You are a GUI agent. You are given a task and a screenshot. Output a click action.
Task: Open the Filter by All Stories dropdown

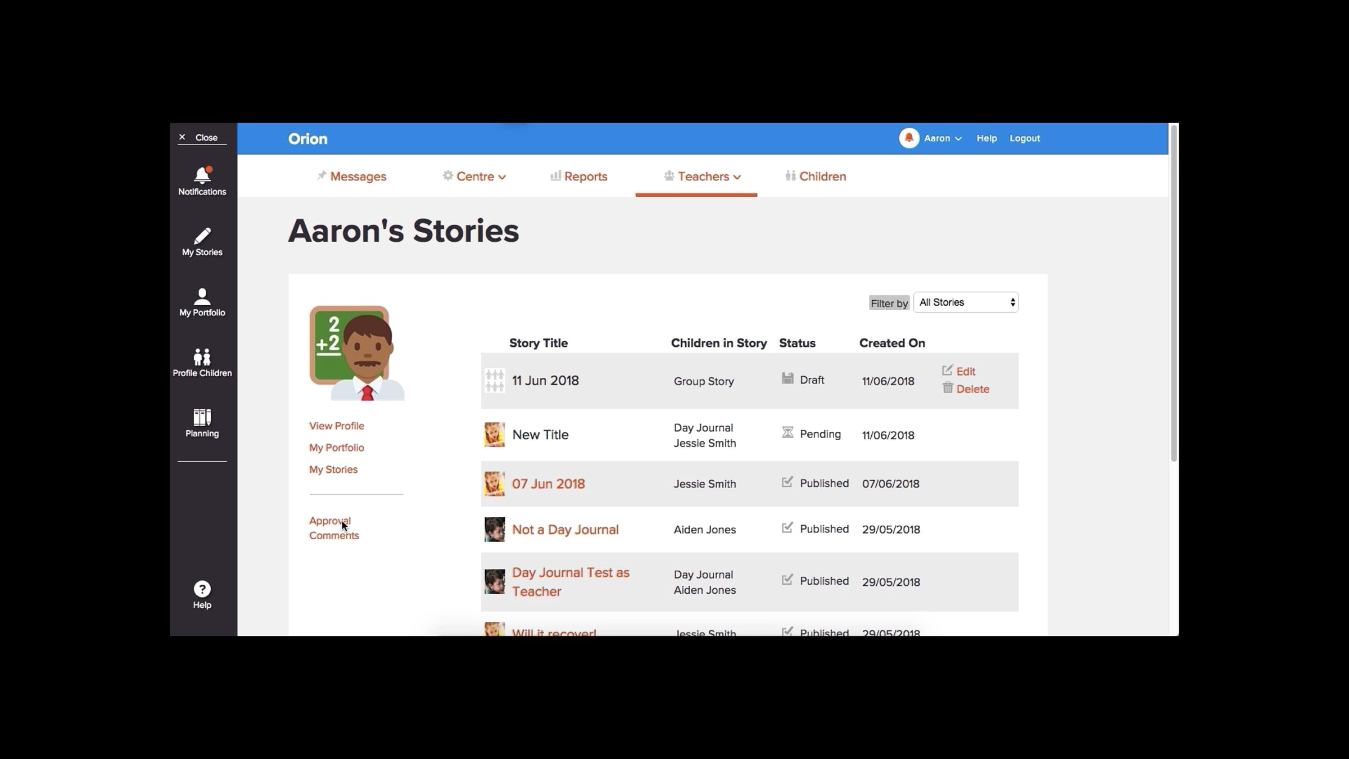coord(965,302)
